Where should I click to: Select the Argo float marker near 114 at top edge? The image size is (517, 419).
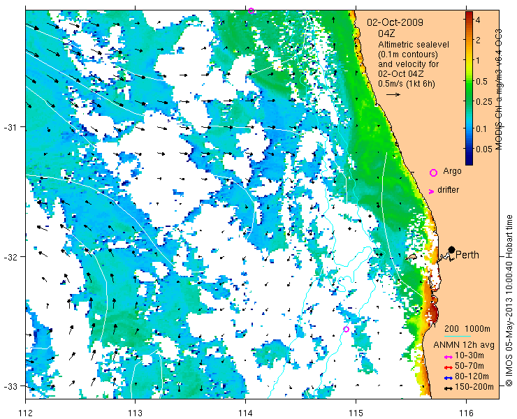pyautogui.click(x=252, y=10)
